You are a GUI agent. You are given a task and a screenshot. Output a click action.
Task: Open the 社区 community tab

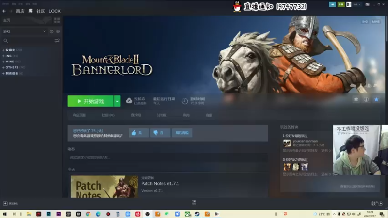coord(41,11)
